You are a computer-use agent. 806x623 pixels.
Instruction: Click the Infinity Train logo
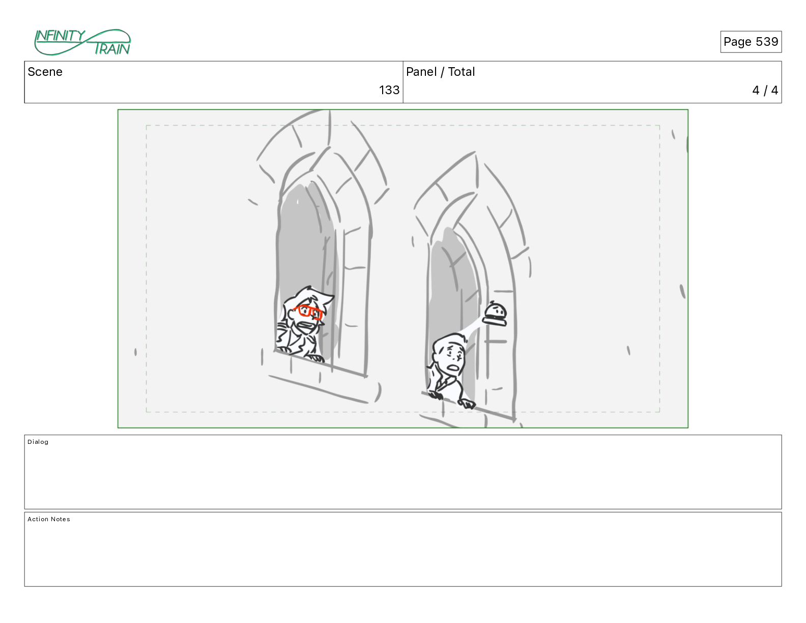coord(82,42)
